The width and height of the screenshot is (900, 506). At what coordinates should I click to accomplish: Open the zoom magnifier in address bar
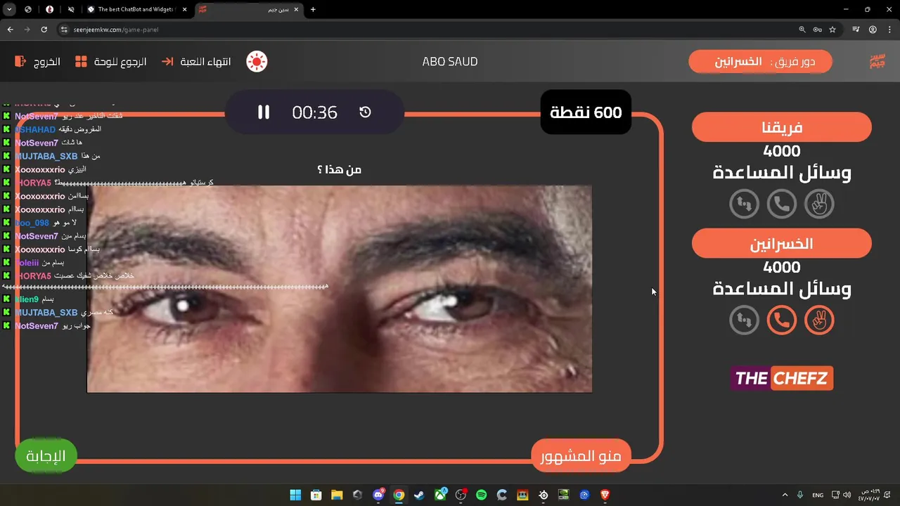802,30
